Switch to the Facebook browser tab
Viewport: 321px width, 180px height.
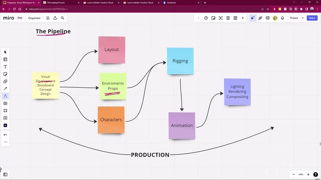(171, 3)
